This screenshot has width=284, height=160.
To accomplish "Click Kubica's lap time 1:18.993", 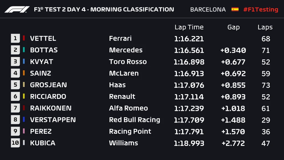I will (189, 143).
